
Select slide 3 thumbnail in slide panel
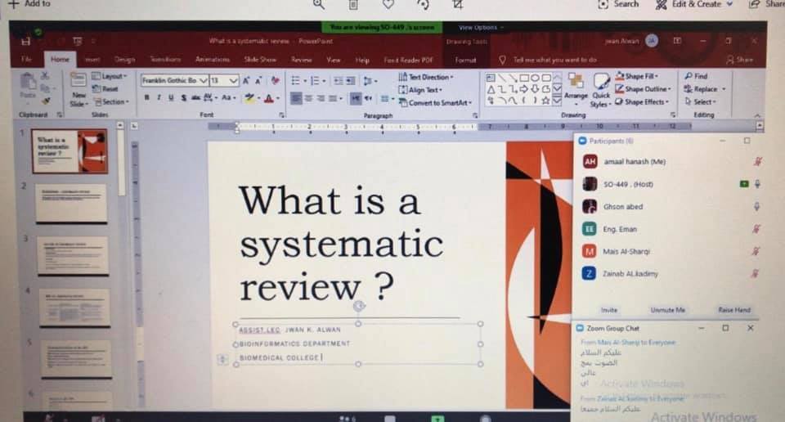(x=72, y=255)
